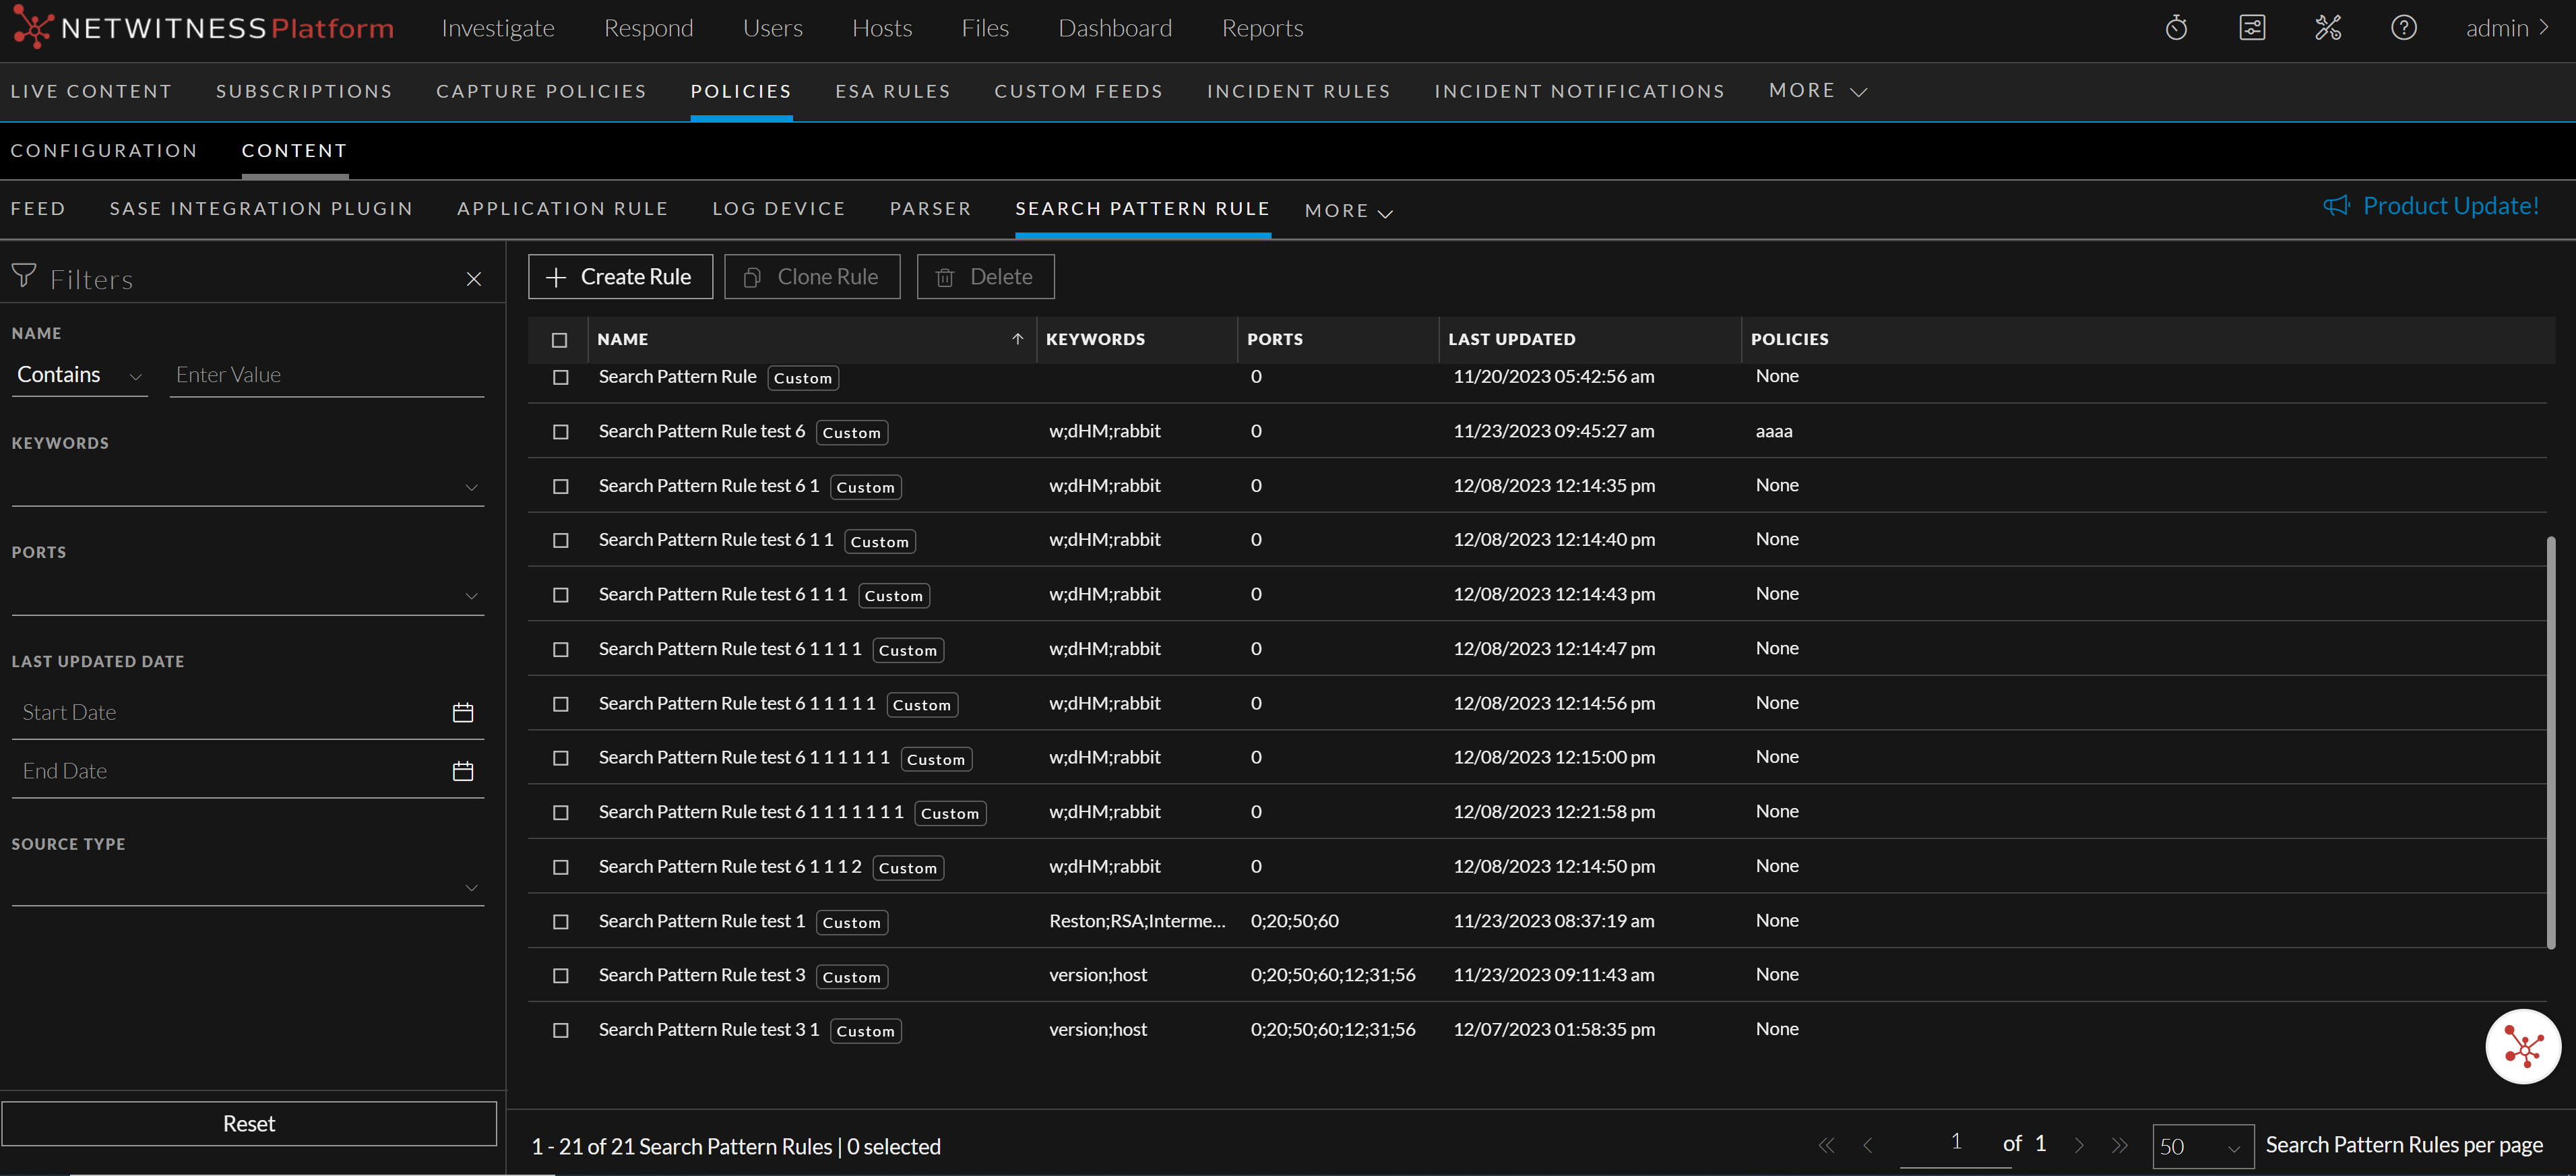This screenshot has height=1176, width=2576.
Task: Click the Create Rule button
Action: click(619, 276)
